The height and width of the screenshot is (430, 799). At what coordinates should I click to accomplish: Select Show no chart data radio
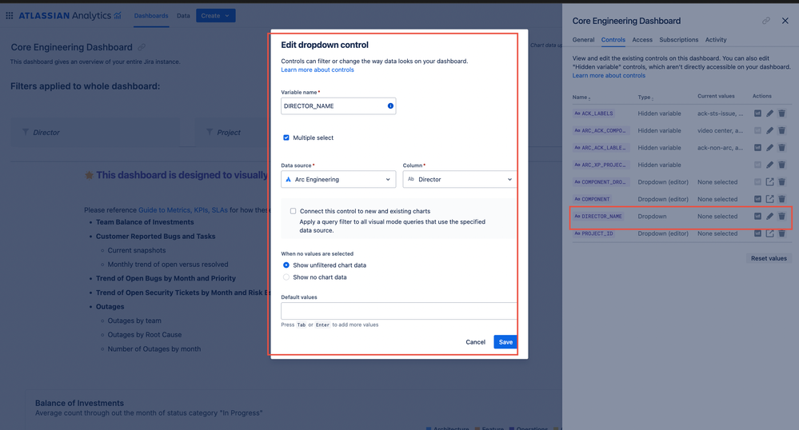pyautogui.click(x=286, y=277)
